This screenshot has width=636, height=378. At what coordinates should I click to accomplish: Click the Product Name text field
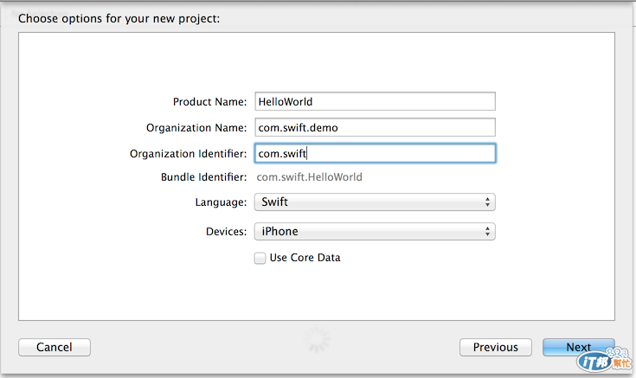374,101
